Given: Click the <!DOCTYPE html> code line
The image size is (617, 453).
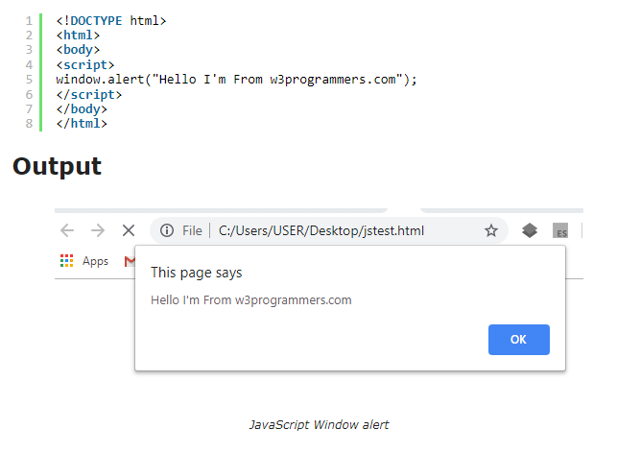Looking at the screenshot, I should (x=111, y=20).
